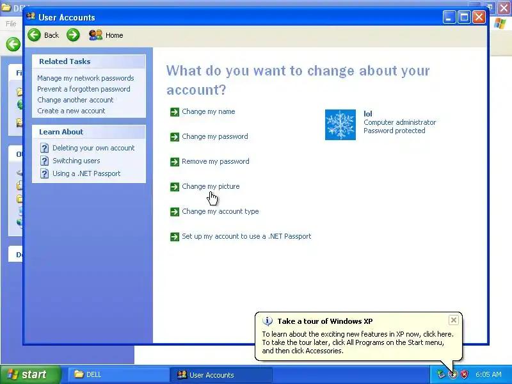Click the 6:05 AM clock

click(488, 374)
